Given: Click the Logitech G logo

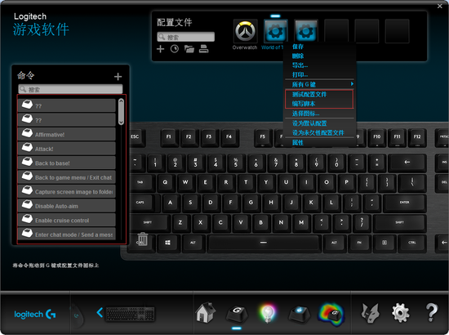Looking at the screenshot, I should coord(35,314).
